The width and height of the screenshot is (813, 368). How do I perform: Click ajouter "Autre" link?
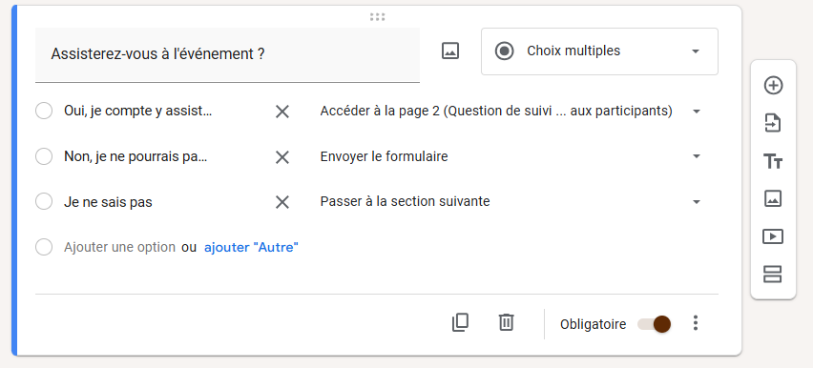pos(252,247)
